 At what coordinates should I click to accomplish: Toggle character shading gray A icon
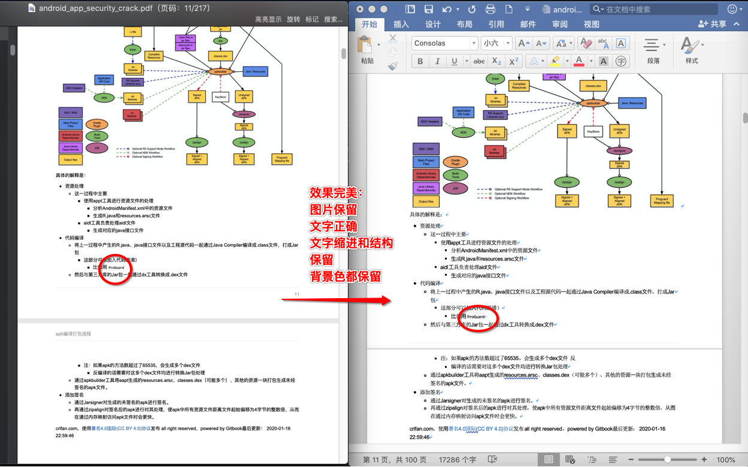603,61
